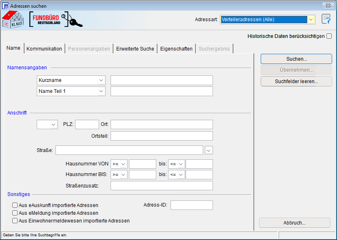Open the Name Teil 1 dropdown
Image resolution: width=337 pixels, height=240 pixels.
(101, 91)
